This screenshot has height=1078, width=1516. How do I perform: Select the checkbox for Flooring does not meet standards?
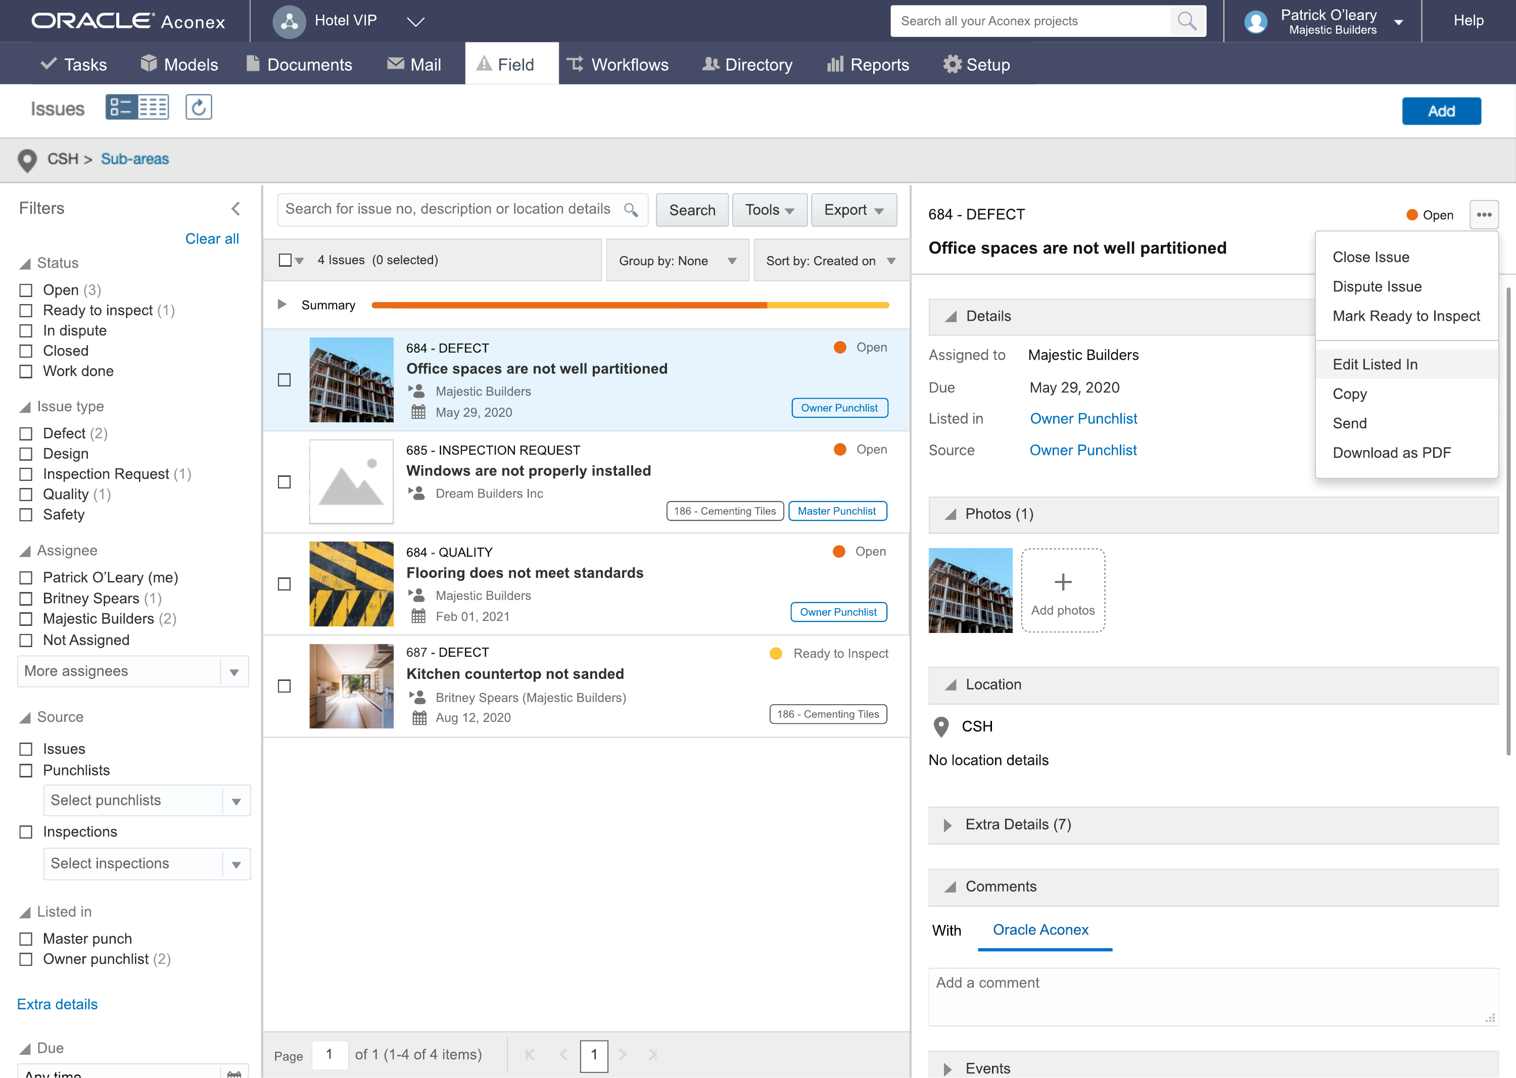pos(284,584)
